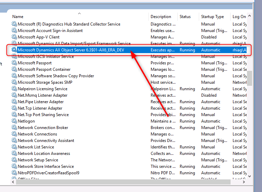Image resolution: width=262 pixels, height=192 pixels.
Task: Click the gear icon beside Microsoft Passport
Action: click(14, 63)
